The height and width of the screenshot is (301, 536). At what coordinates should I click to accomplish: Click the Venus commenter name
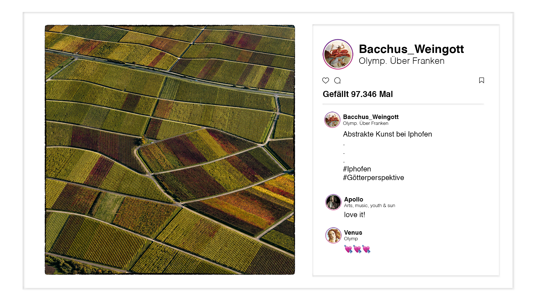tap(353, 232)
